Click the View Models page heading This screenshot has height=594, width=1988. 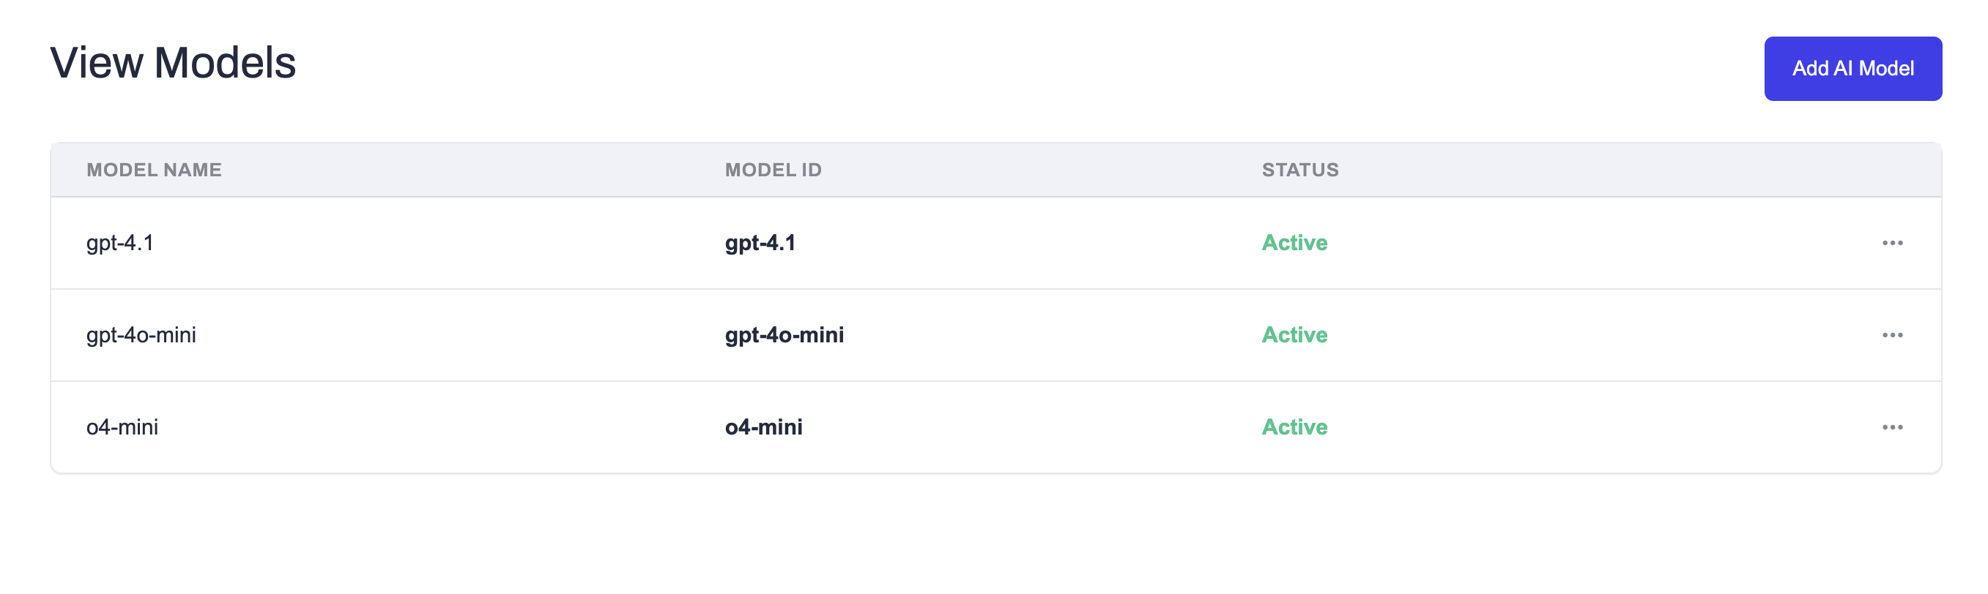click(x=173, y=62)
